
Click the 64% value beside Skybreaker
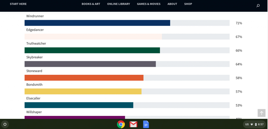coord(239,64)
